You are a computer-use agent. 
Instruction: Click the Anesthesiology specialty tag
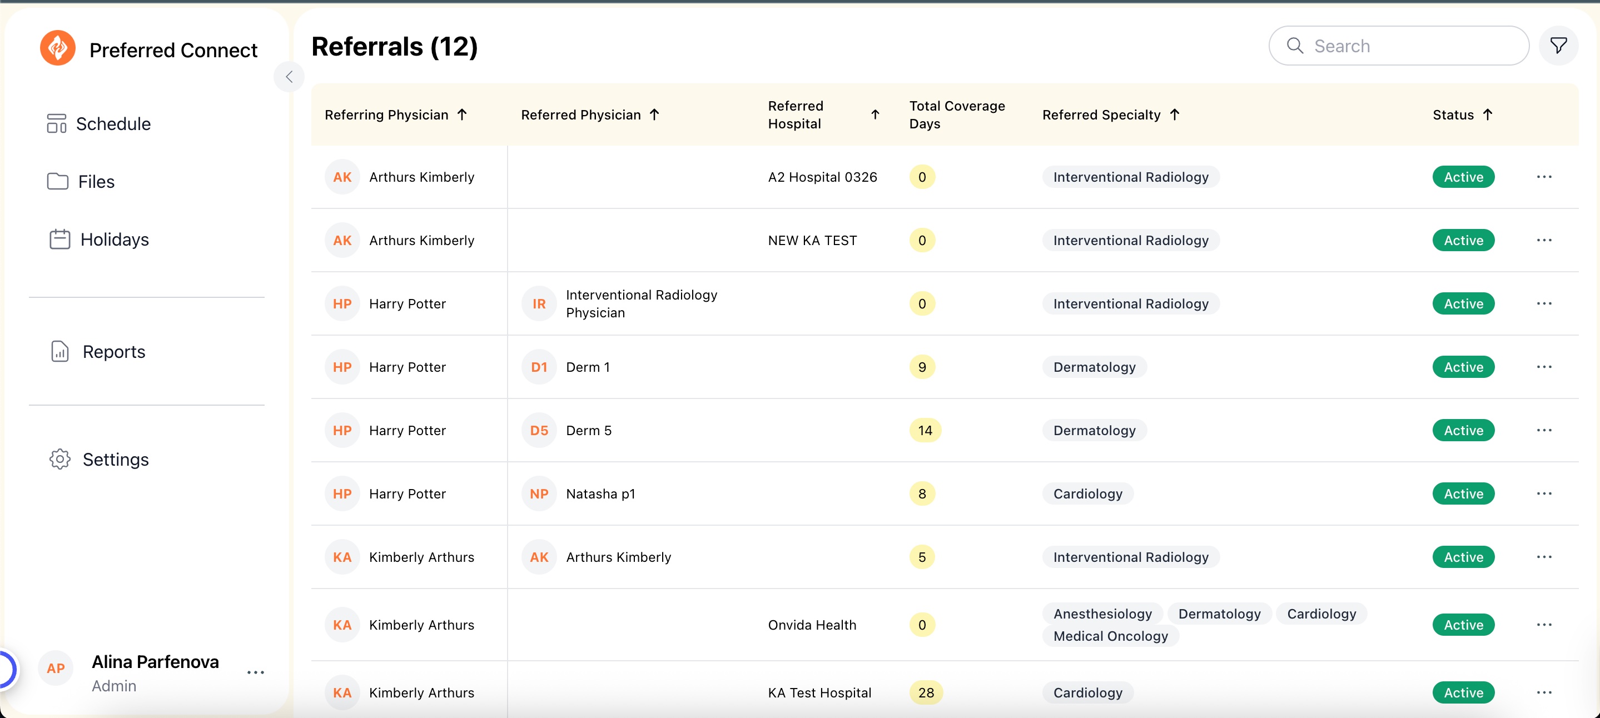point(1102,614)
